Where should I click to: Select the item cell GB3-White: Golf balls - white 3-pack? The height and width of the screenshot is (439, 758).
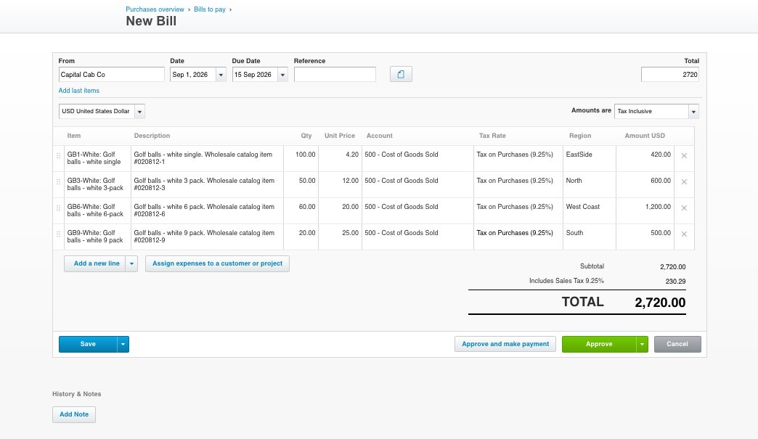click(97, 184)
